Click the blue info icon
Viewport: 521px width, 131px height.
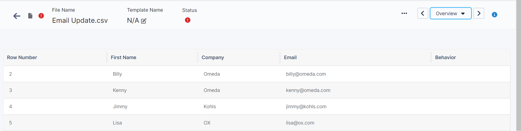click(495, 15)
